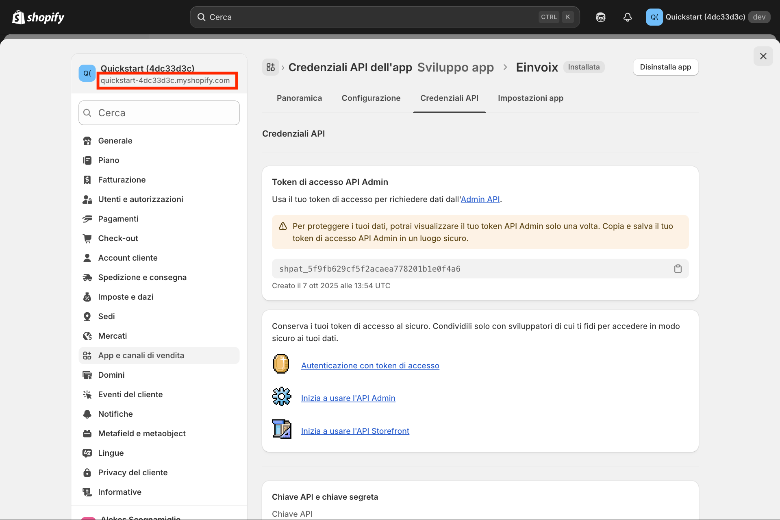This screenshot has width=780, height=520.
Task: Click the Storefront API pixel icon
Action: [x=281, y=429]
